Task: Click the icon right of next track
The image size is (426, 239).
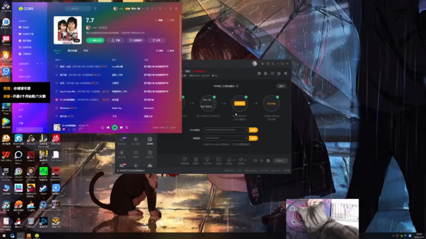Action: point(127,127)
